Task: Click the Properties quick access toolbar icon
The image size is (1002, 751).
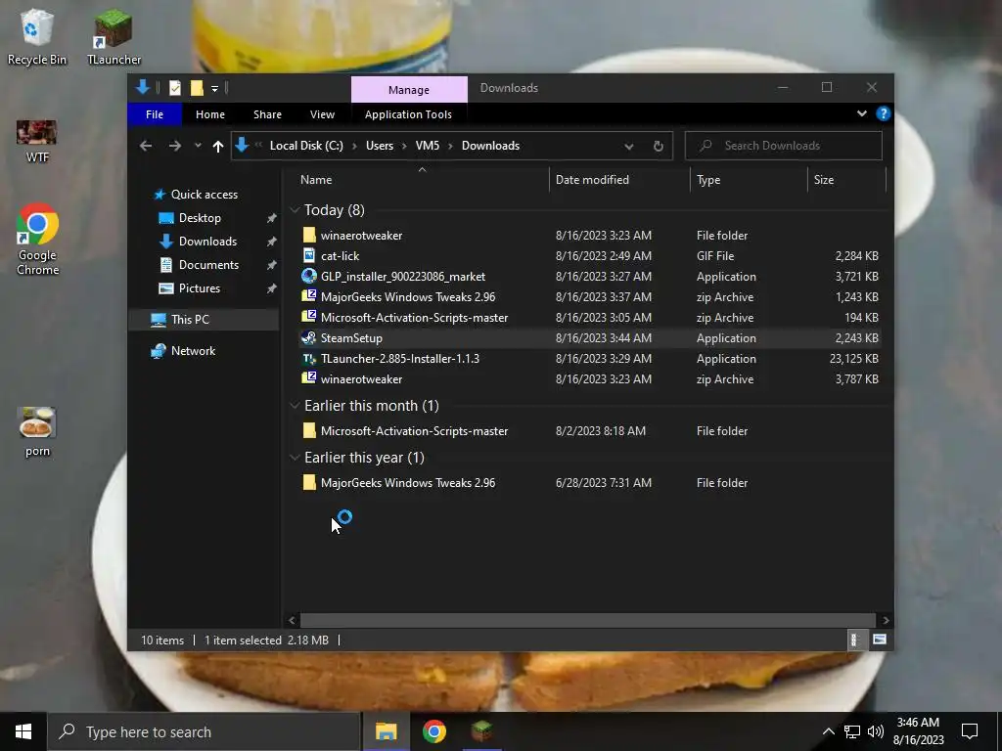Action: 175,88
